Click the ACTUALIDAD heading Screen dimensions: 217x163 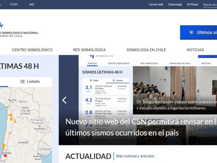(88, 156)
